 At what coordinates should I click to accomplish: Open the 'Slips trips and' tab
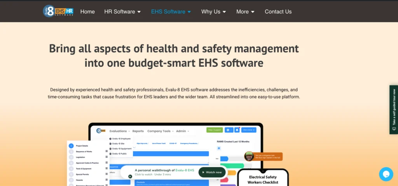click(143, 143)
